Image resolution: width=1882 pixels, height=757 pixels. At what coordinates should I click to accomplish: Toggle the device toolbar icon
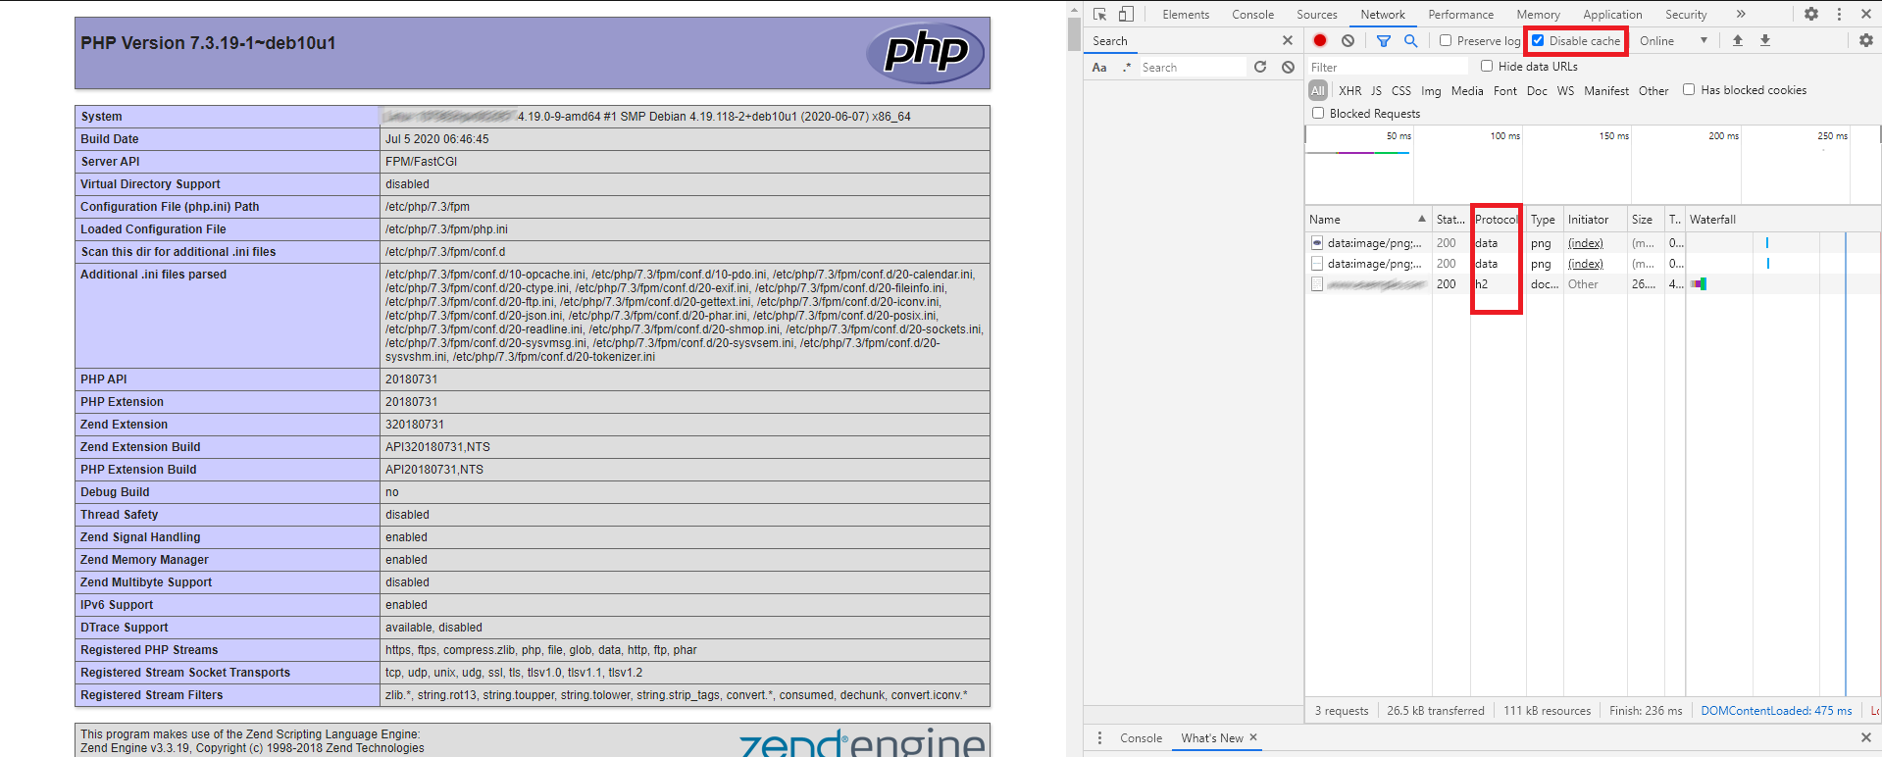click(1126, 14)
